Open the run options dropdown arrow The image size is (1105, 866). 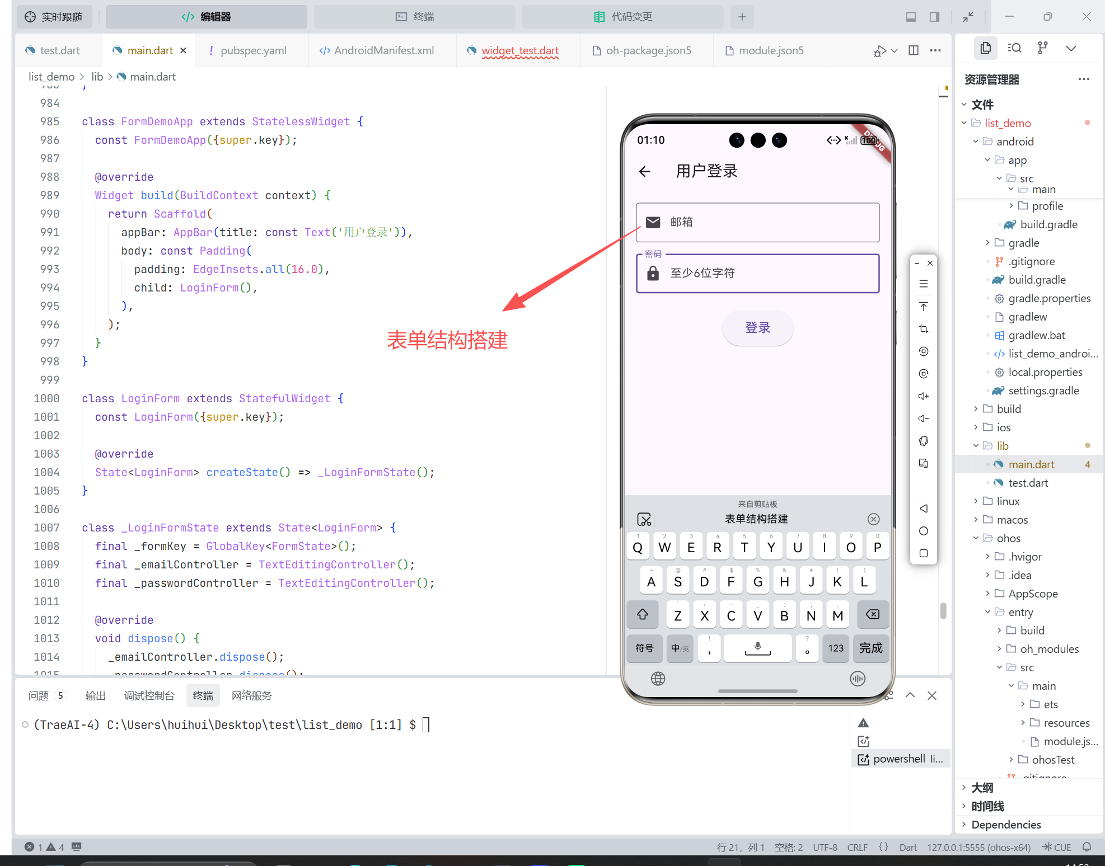pos(895,51)
